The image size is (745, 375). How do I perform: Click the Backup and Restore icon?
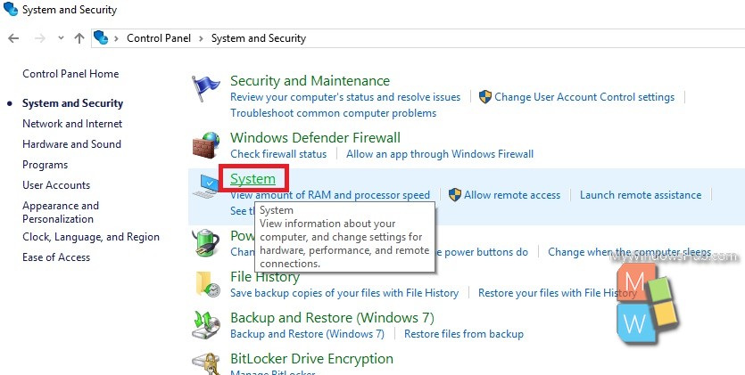click(x=206, y=325)
